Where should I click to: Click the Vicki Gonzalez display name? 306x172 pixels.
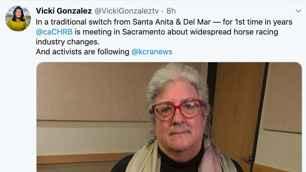tap(64, 11)
